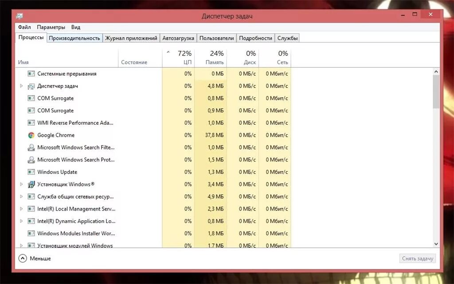This screenshot has height=284, width=454.
Task: Open the Службы tab
Action: click(287, 38)
